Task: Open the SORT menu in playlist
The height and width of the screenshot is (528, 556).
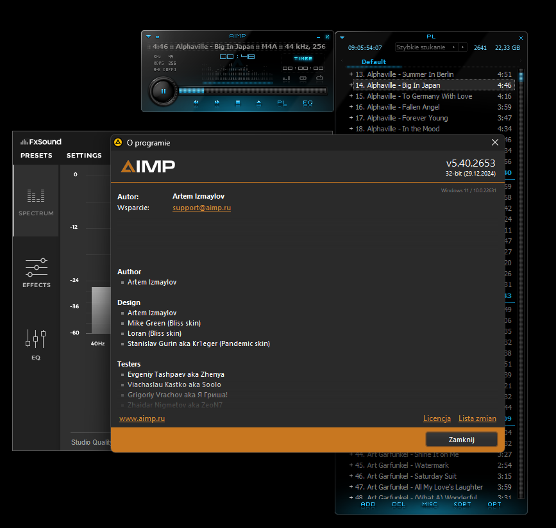Action: click(x=462, y=505)
